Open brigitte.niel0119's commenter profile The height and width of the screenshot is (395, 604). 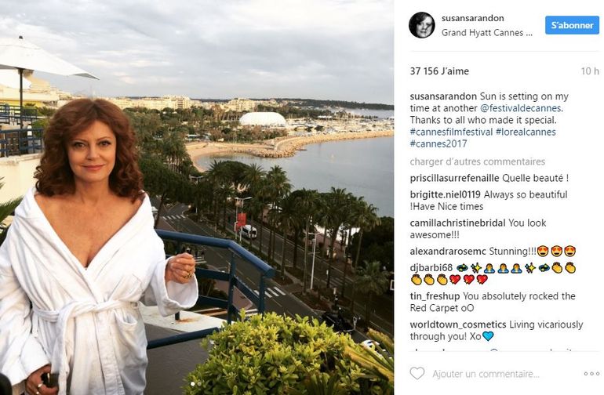coord(445,194)
